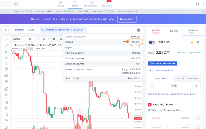Screen dimensions: 206x129
Task: Click the NAGA PROTECTOR heading
Action: click(x=163, y=105)
